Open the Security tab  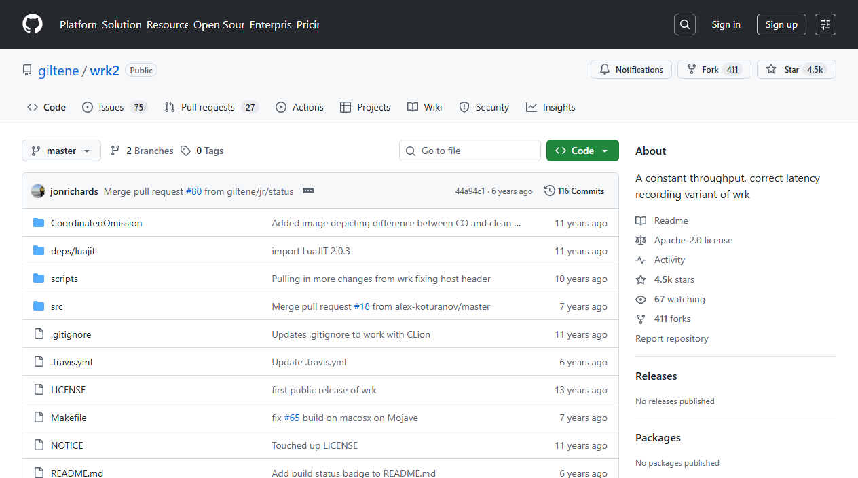pos(484,107)
